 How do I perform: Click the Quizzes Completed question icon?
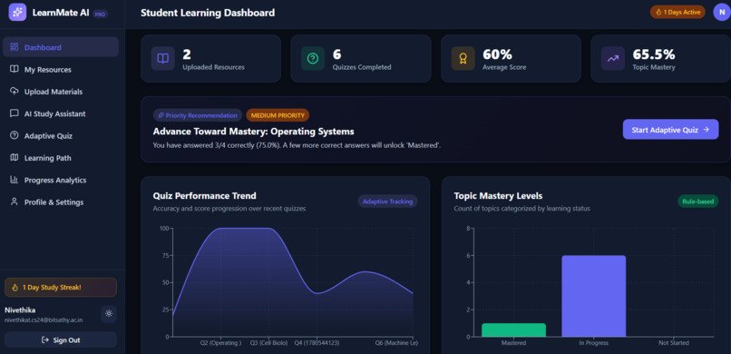[x=313, y=58]
